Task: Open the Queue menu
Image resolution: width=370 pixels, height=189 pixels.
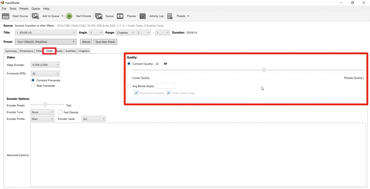Action: click(36, 9)
